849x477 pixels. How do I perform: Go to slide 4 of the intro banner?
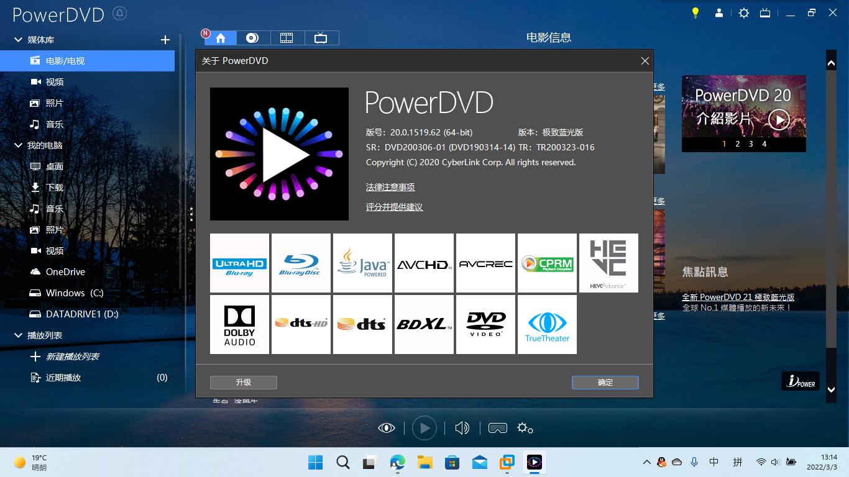tap(764, 144)
